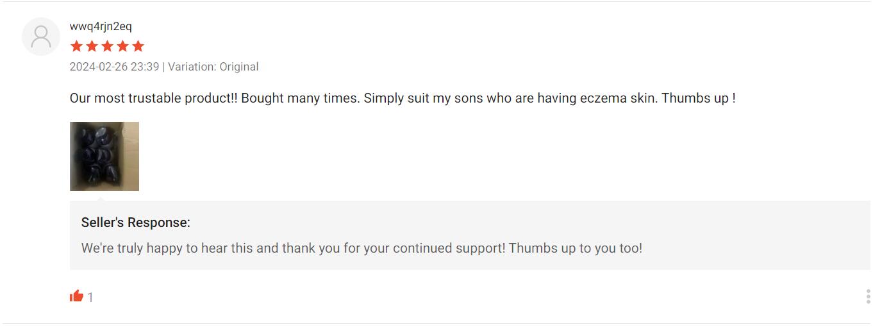Open reviewer profile wwq4rjn2eq
The image size is (873, 327).
point(101,26)
